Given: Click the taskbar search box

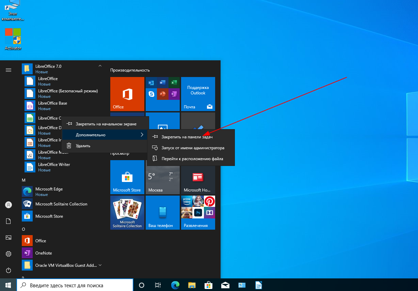Looking at the screenshot, I should [x=75, y=285].
